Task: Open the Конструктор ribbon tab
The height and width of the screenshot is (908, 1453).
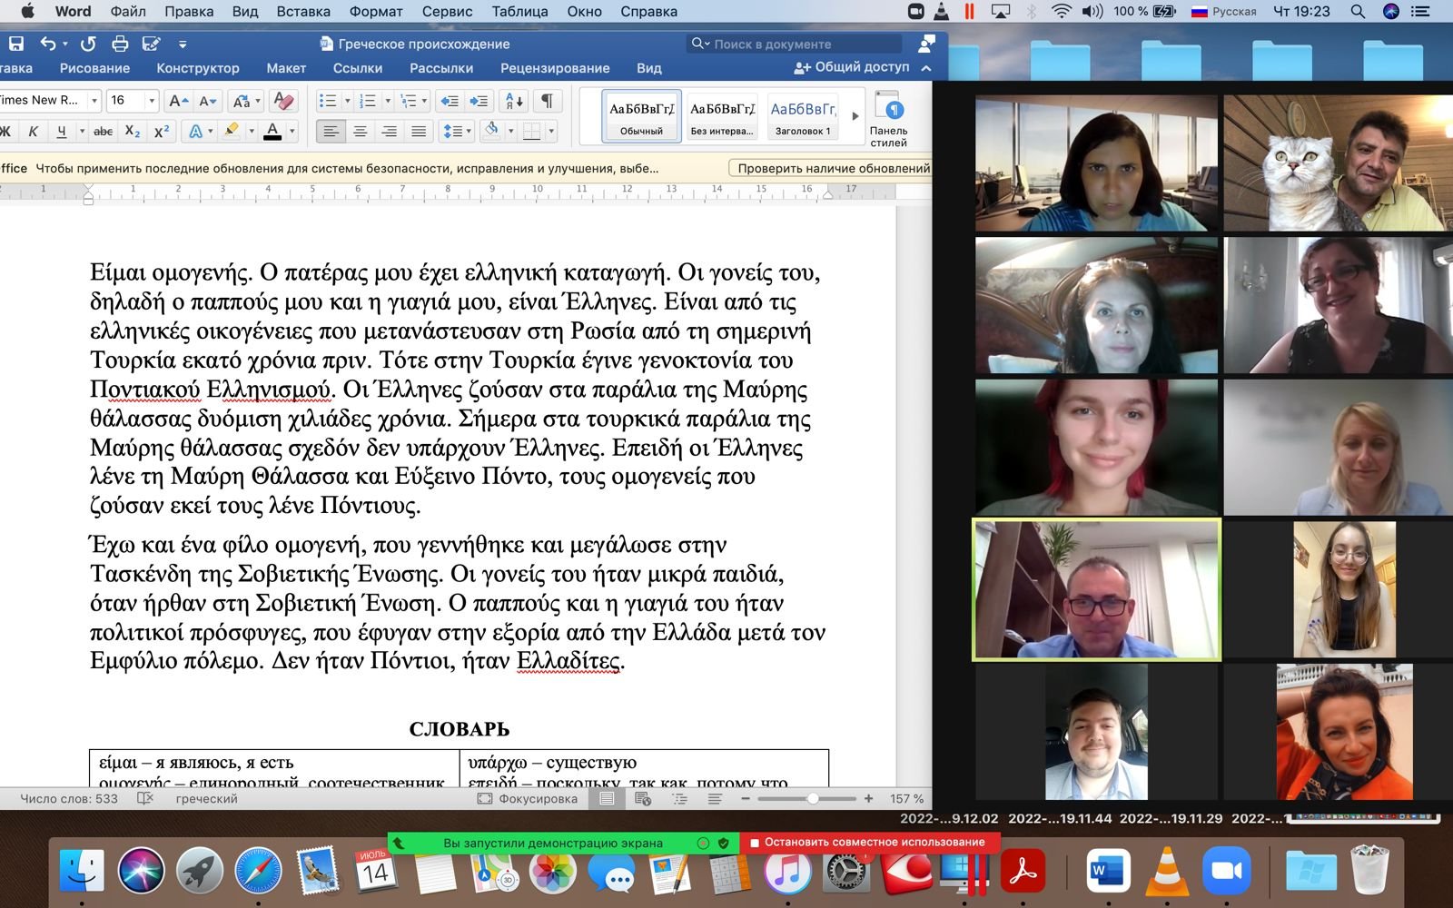Action: [198, 68]
